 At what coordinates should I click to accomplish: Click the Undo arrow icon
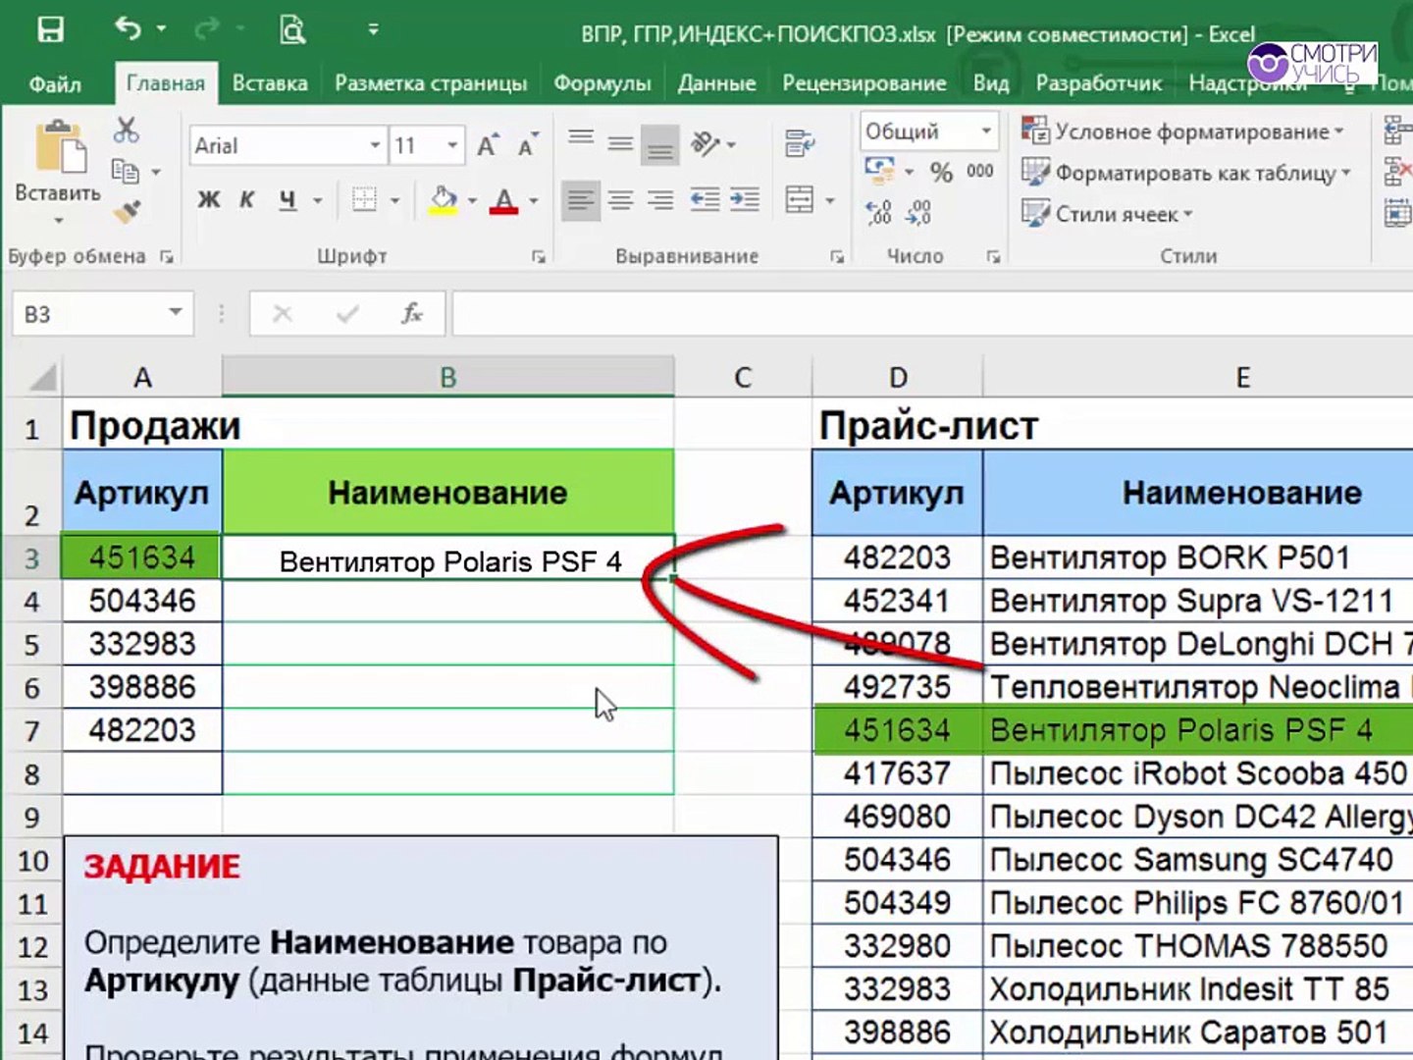(x=128, y=28)
